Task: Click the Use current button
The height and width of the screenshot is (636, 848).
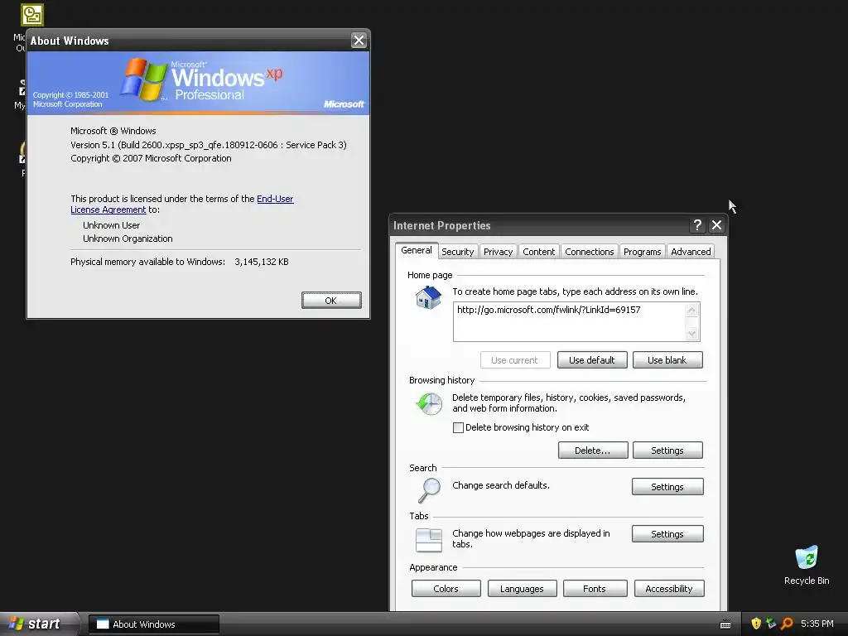Action: (515, 360)
